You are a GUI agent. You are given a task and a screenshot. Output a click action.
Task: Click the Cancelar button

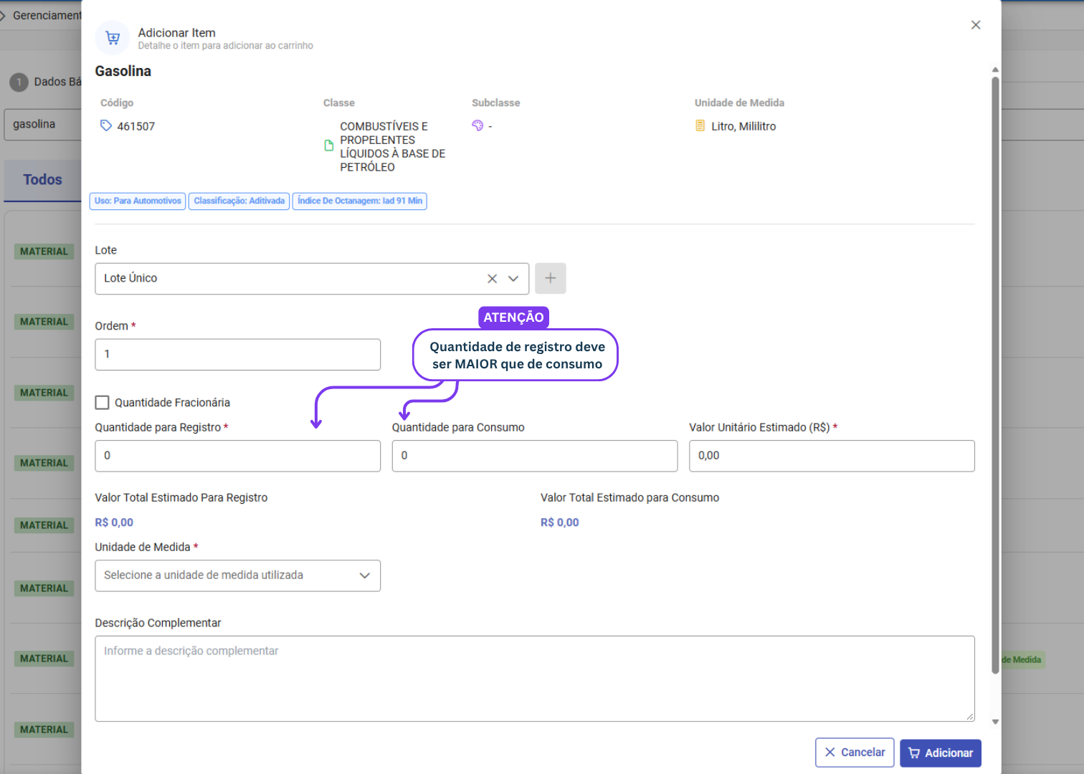tap(855, 752)
